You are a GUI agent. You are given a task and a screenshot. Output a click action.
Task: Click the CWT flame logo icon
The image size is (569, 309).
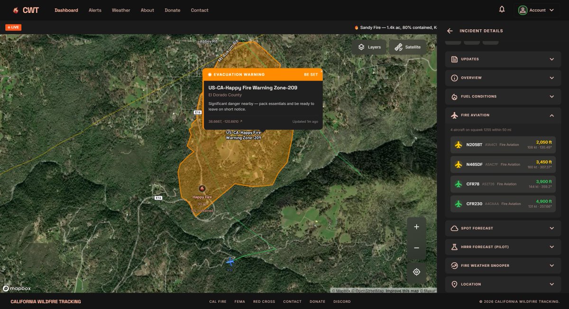(x=16, y=10)
